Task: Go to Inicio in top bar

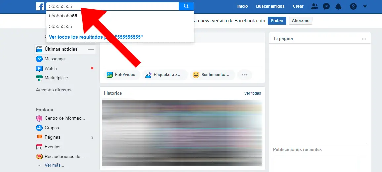Action: tap(243, 6)
